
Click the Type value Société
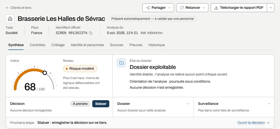(12, 33)
